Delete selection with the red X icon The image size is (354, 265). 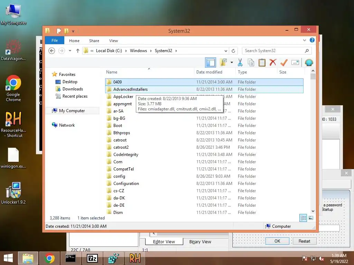(273, 62)
